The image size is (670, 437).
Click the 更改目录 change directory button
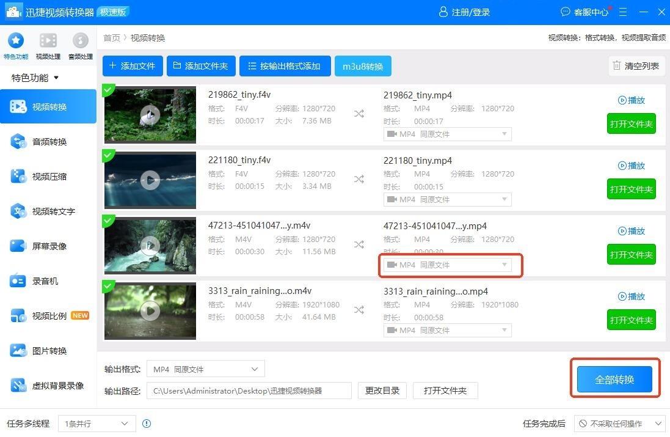tap(382, 391)
